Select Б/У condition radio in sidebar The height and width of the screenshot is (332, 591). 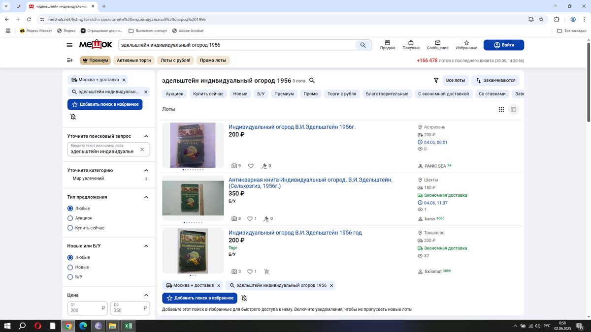pyautogui.click(x=70, y=277)
